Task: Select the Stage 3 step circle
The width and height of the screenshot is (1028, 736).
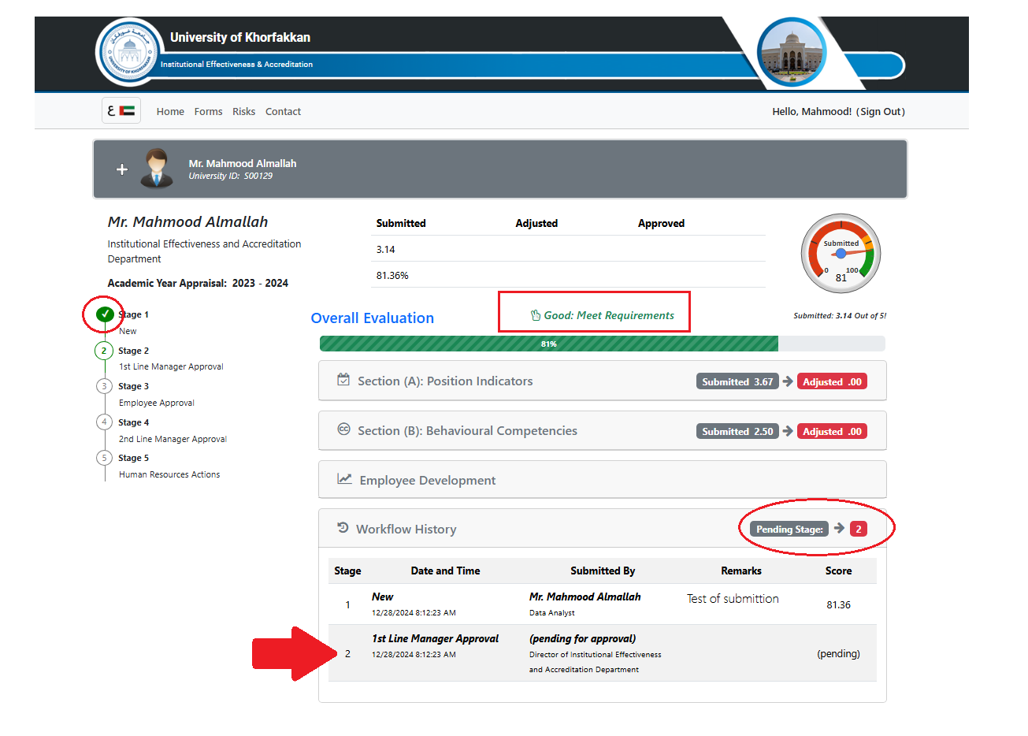Action: [104, 386]
